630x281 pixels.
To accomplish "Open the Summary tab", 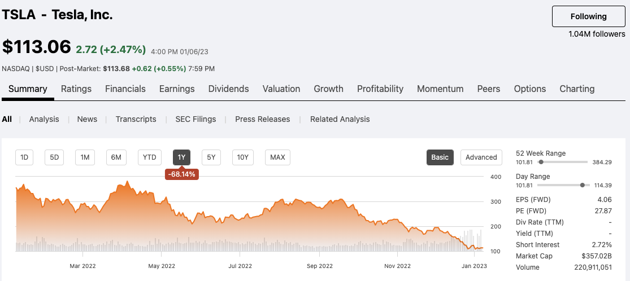I will click(x=28, y=89).
